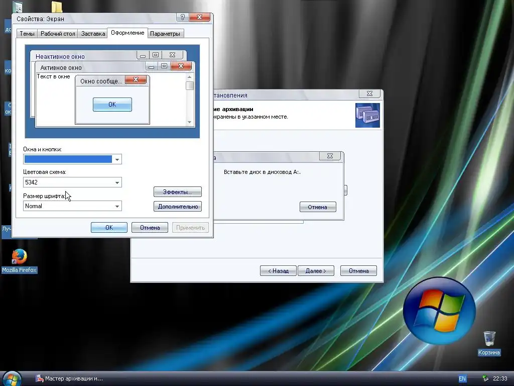This screenshot has width=514, height=386.
Task: Switch to the Темы tab
Action: coord(27,34)
